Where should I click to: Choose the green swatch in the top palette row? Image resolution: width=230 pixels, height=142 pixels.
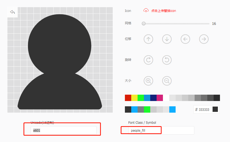click(x=141, y=98)
